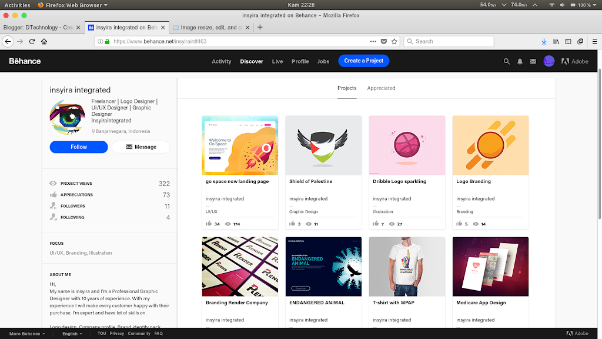
Task: Send a Message to insyira integrated
Action: (141, 147)
